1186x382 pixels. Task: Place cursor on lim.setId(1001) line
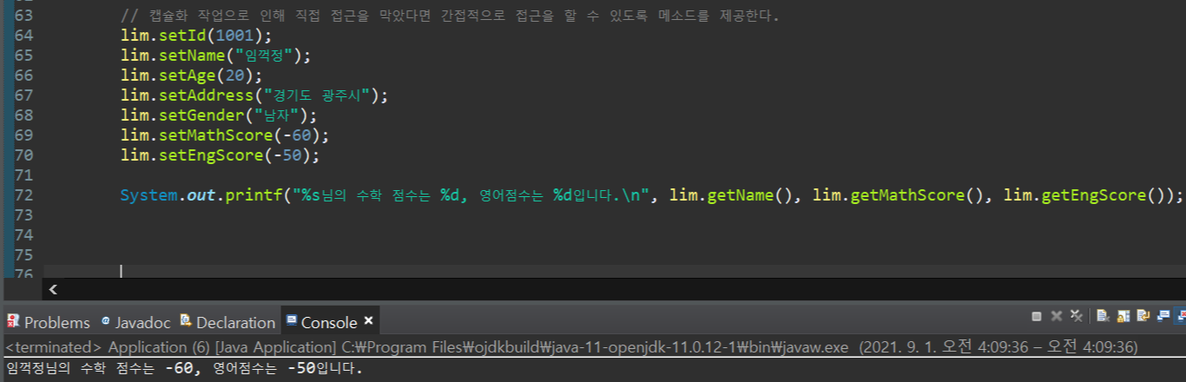pyautogui.click(x=196, y=36)
